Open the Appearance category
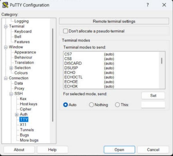This screenshot has width=173, height=156. pyautogui.click(x=25, y=52)
